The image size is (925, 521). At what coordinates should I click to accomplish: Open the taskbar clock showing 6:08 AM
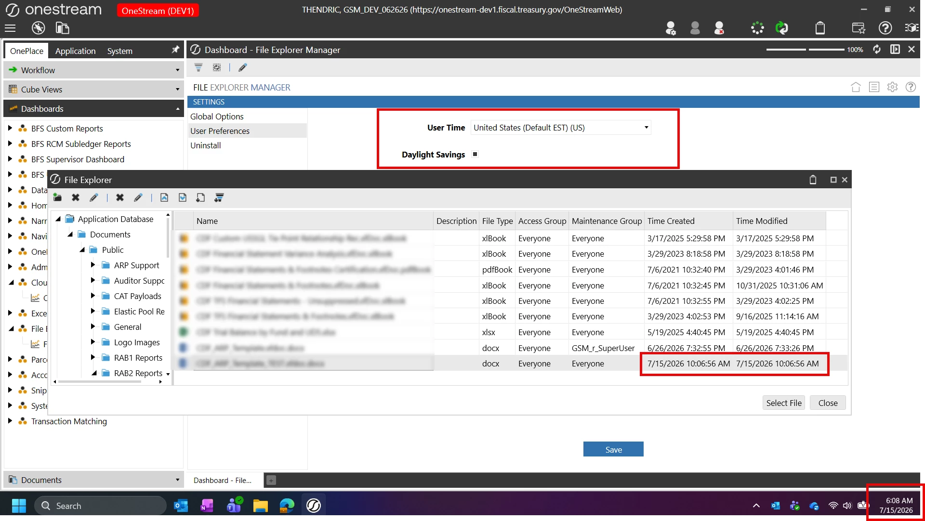point(896,506)
